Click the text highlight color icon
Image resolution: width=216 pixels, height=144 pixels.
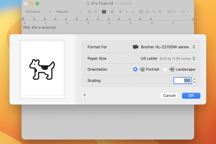[x=112, y=12]
